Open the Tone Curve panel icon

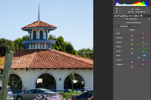pyautogui.click(x=118, y=16)
